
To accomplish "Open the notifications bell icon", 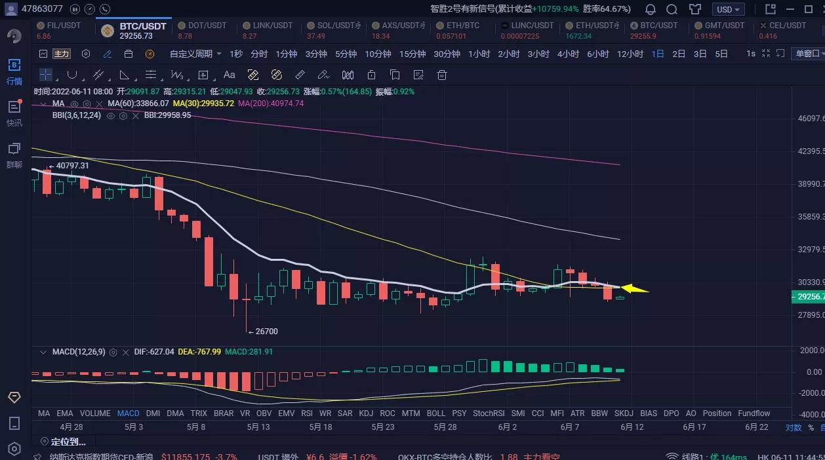I will pos(651,9).
